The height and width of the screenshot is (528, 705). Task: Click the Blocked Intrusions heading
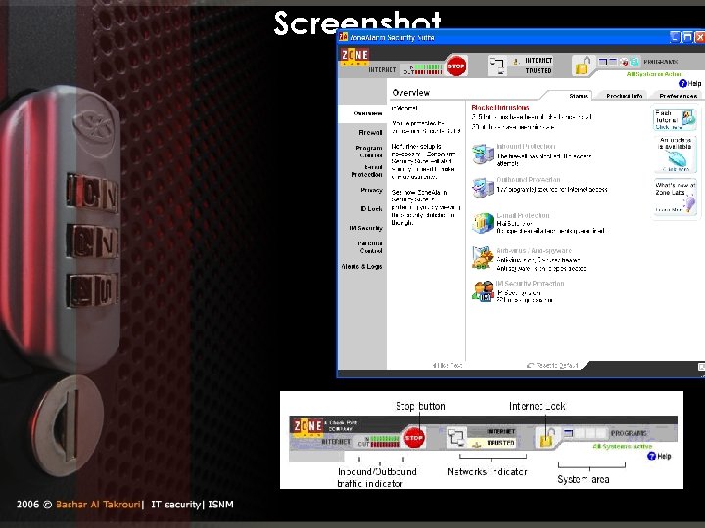pyautogui.click(x=500, y=107)
